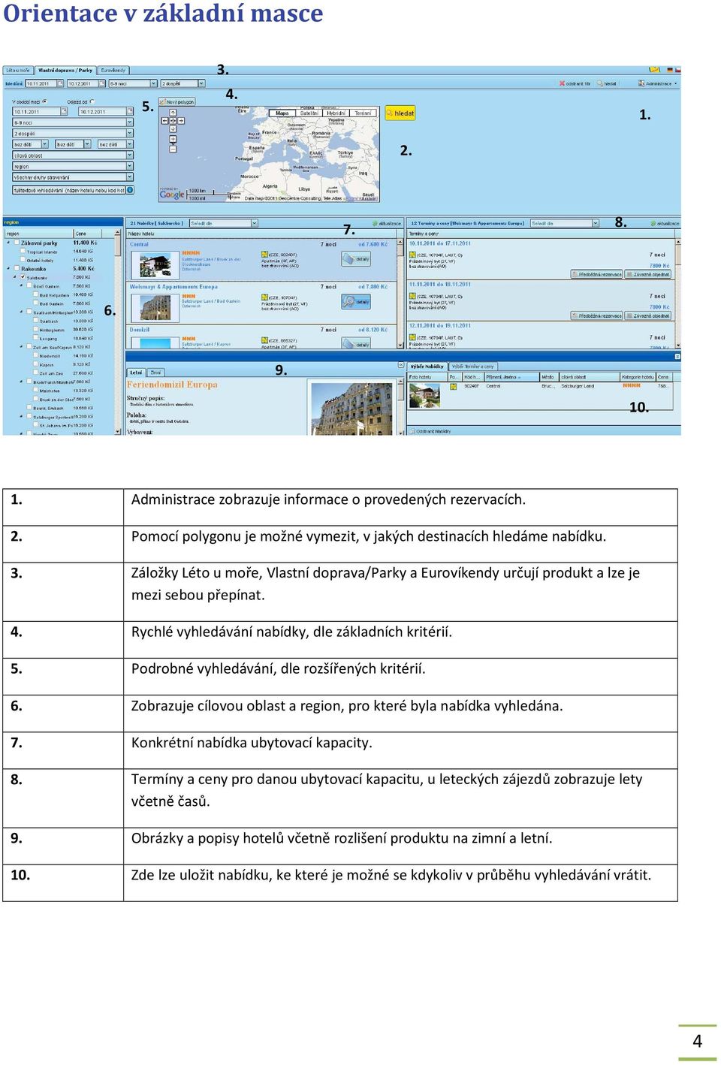Image resolution: width=721 pixels, height=1065 pixels.
Task: Open Seřadit dle dropdown in offers list
Action: click(x=224, y=223)
